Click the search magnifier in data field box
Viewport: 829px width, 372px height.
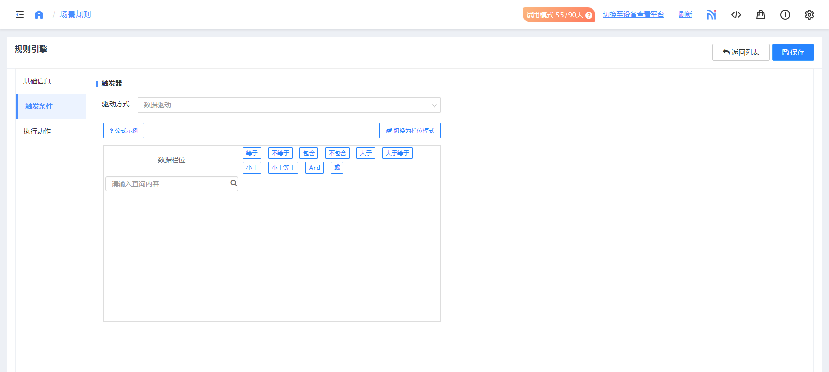click(x=234, y=183)
